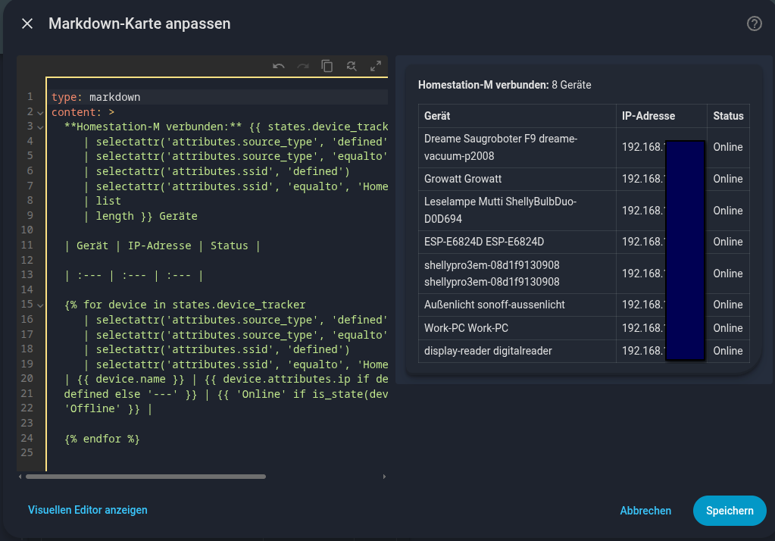Click the redo icon in editor toolbar
The image size is (775, 541).
(303, 66)
